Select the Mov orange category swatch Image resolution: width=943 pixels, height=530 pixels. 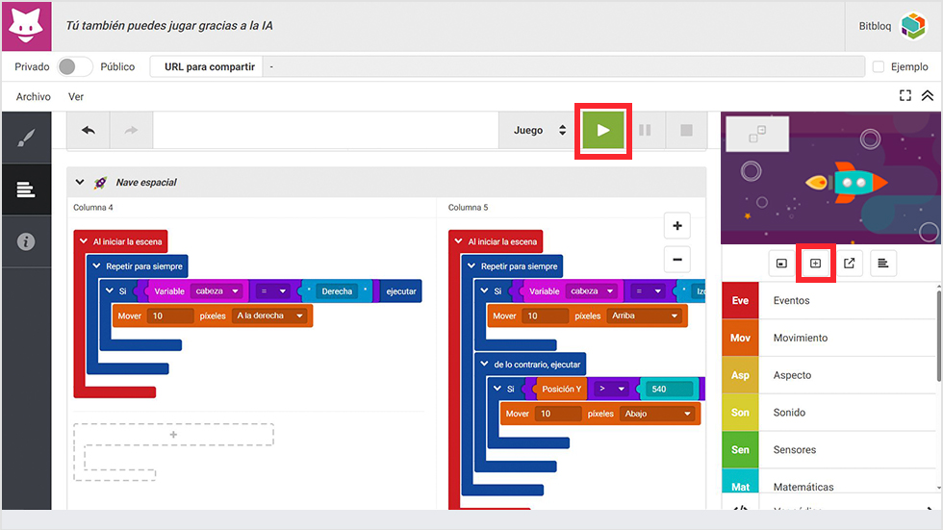(x=740, y=338)
